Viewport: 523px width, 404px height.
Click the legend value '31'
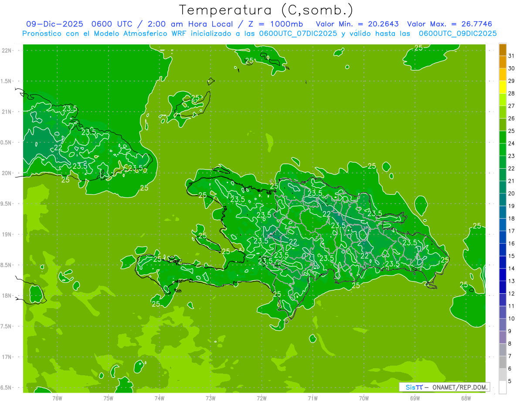pos(511,56)
